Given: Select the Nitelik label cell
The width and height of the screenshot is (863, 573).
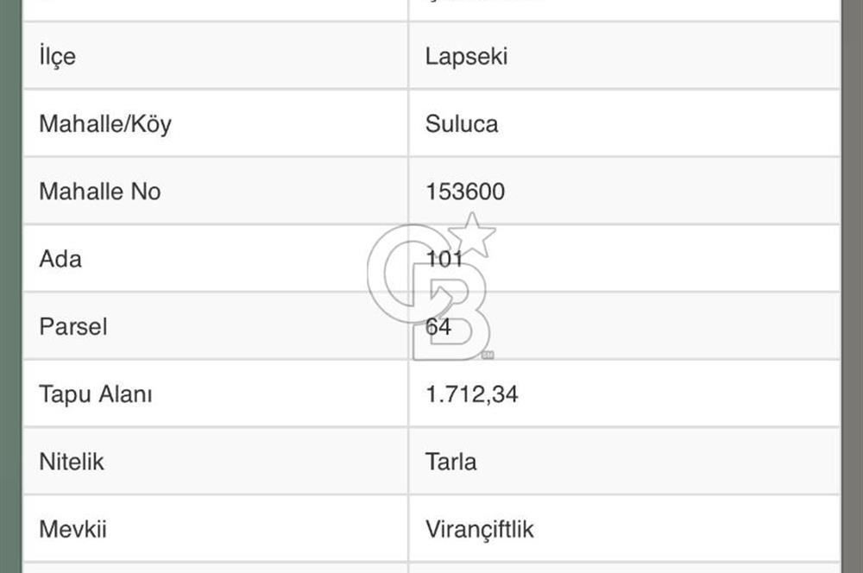Looking at the screenshot, I should (72, 461).
